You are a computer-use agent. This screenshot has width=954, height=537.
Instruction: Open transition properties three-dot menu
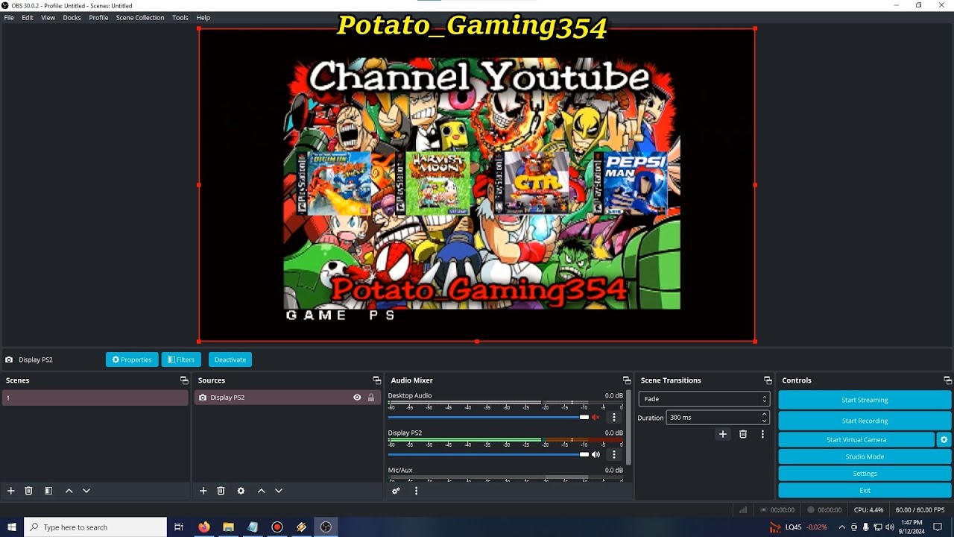pos(762,434)
